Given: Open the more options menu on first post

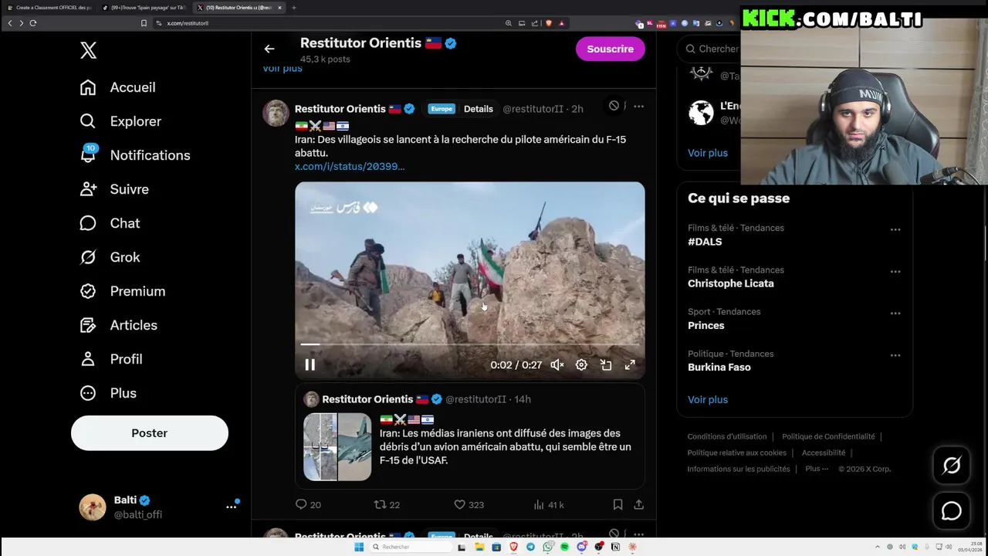Looking at the screenshot, I should (638, 106).
